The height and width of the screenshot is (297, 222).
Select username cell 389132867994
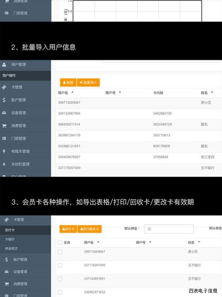coord(69,114)
